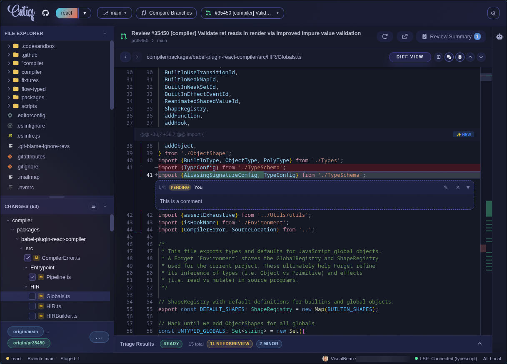Delete the pending comment with the X

tap(458, 187)
